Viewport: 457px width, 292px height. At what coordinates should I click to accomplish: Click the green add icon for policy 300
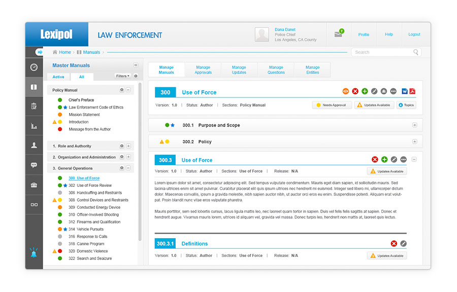[365, 91]
